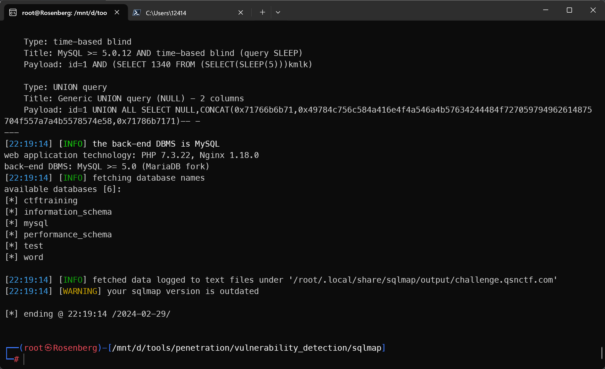The height and width of the screenshot is (369, 605).
Task: Click the empty title bar area beside tabs
Action: tap(413, 11)
